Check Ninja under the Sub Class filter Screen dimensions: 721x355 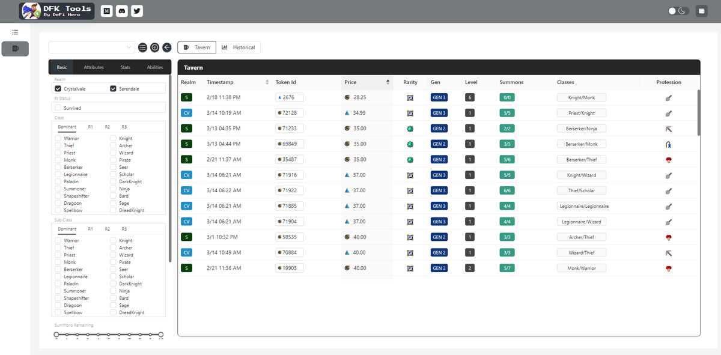coord(114,291)
